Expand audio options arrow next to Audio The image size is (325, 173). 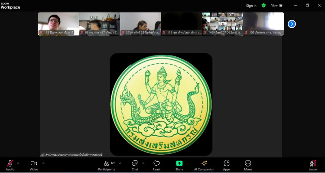pyautogui.click(x=18, y=163)
